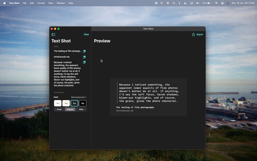This screenshot has width=257, height=161.
Task: Open the Format menu
Action: coord(41,3)
